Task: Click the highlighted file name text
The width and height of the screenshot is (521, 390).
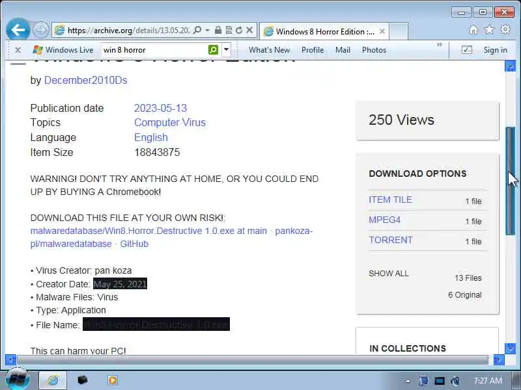Action: [x=156, y=324]
